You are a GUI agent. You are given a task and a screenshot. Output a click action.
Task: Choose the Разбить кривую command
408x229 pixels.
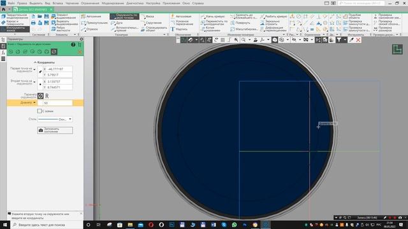273,17
